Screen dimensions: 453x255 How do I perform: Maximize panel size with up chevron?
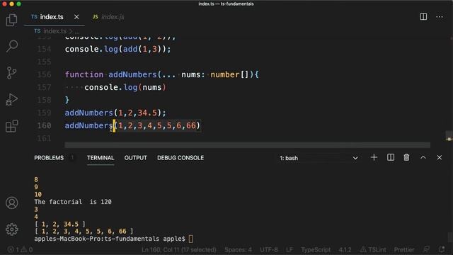coord(423,157)
